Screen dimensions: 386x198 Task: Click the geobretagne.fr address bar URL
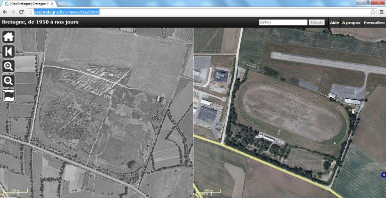[x=66, y=12]
